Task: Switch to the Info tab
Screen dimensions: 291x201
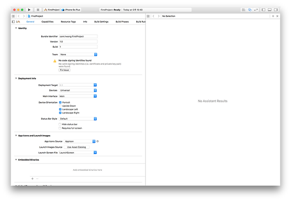Action: tap(85, 22)
